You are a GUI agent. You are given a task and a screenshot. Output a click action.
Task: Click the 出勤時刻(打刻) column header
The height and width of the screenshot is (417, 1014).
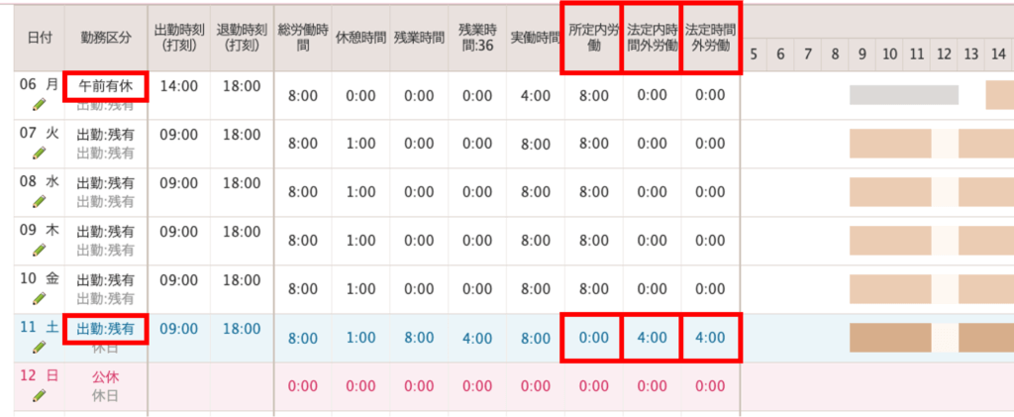pos(179,38)
